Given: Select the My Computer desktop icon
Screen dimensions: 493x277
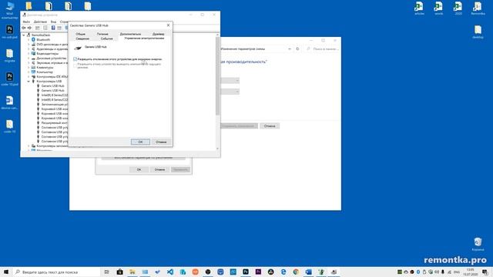Looking at the screenshot, I should click(10, 10).
